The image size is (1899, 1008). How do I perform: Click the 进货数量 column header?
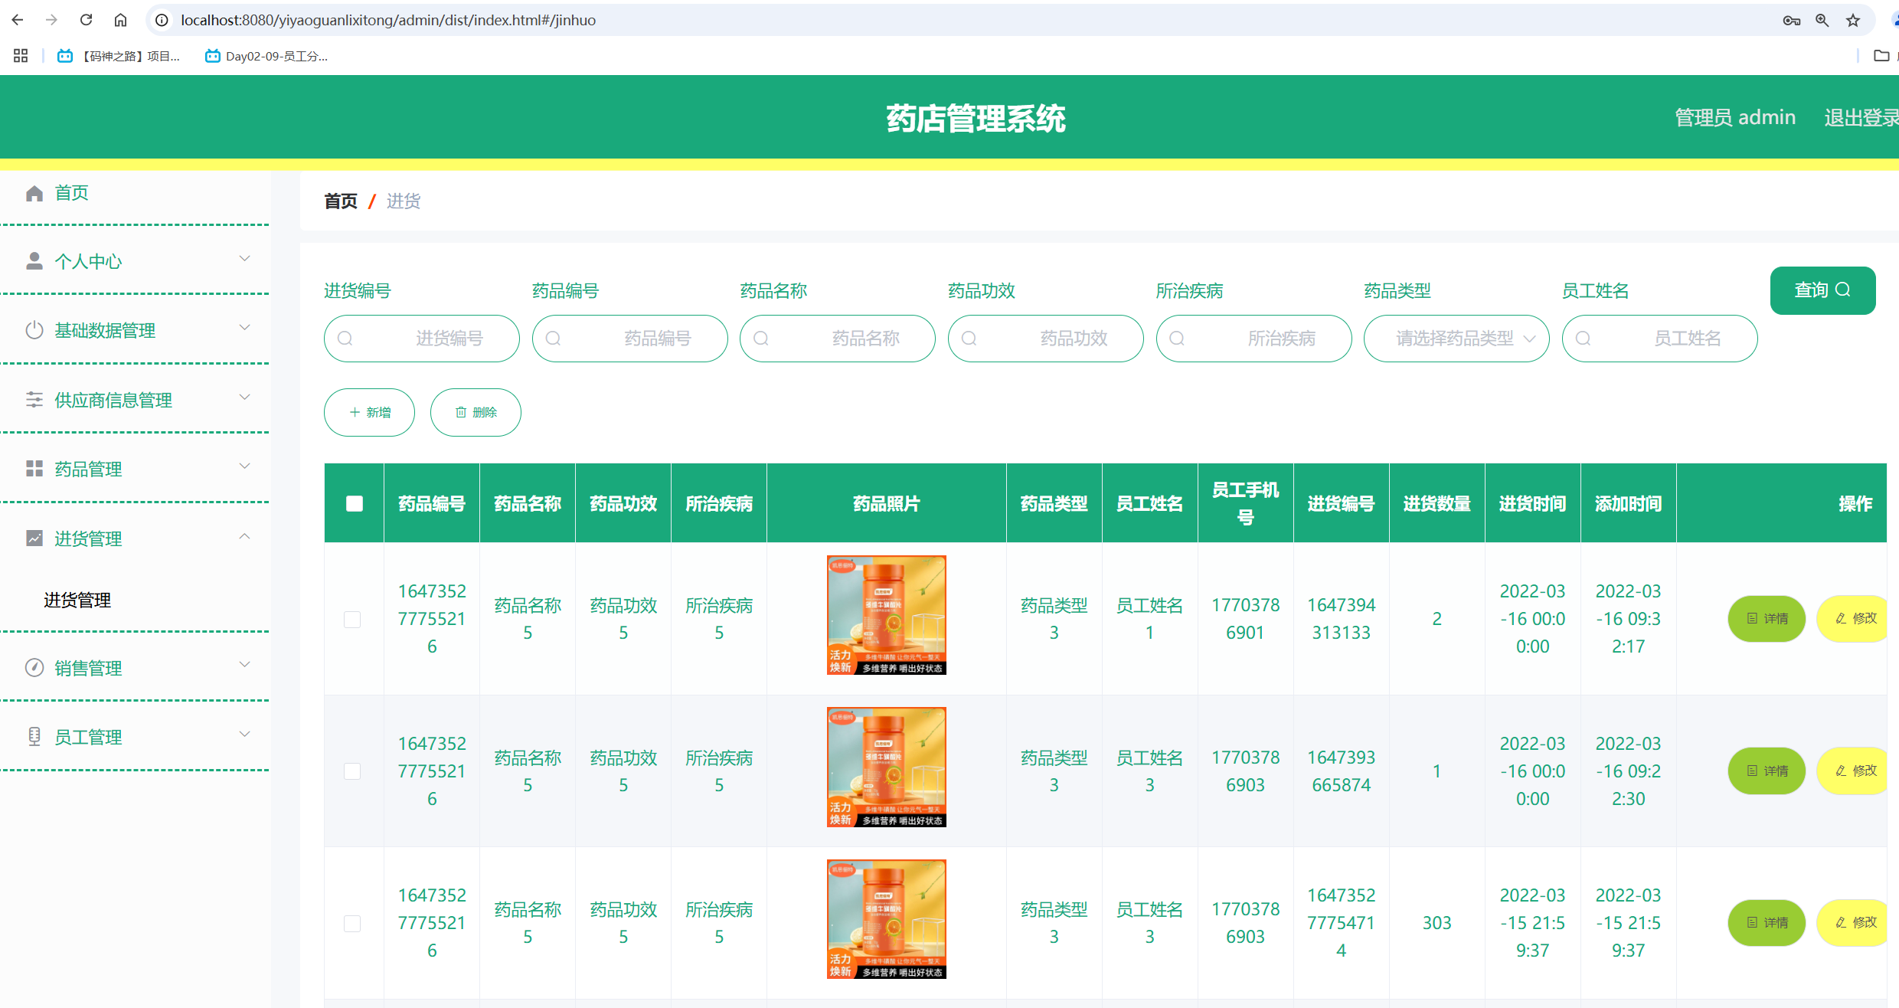(x=1437, y=503)
